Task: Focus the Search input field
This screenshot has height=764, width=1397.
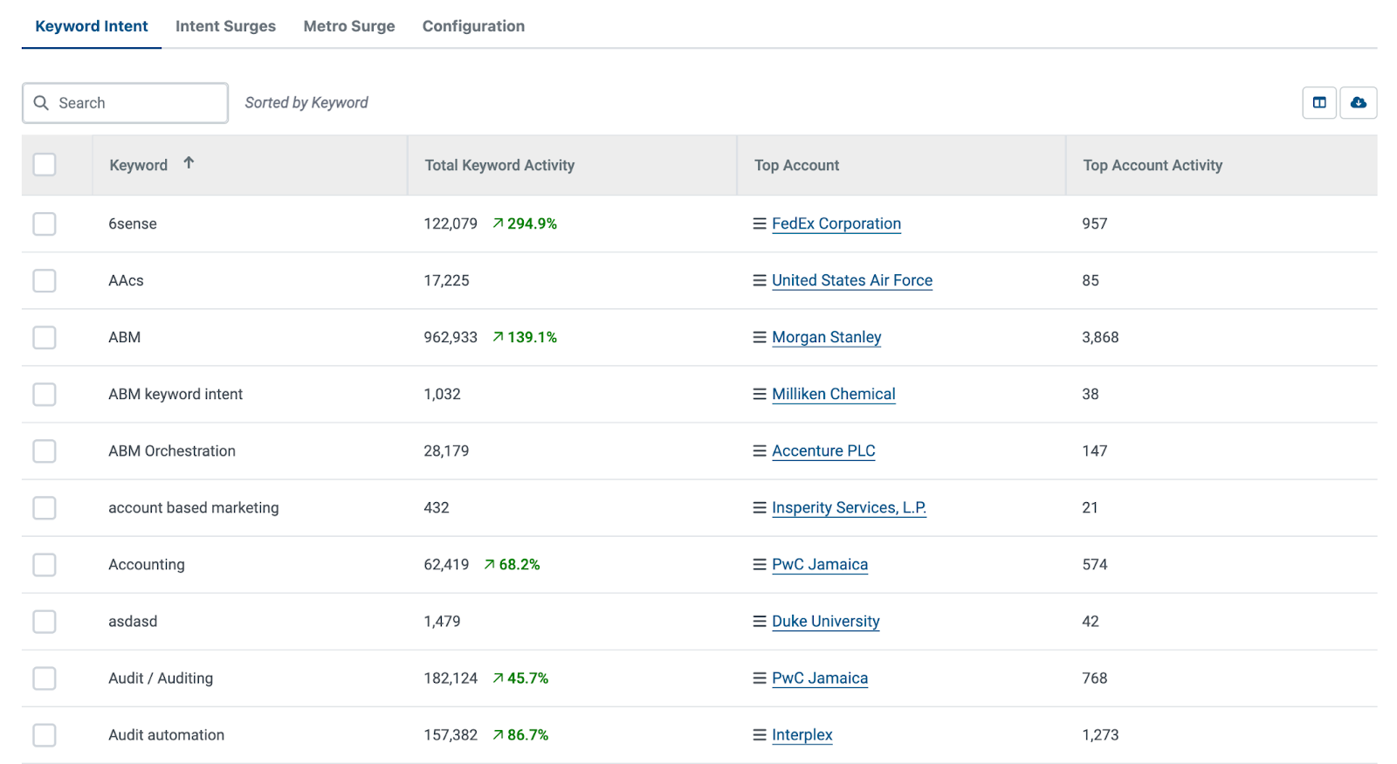Action: 125,103
